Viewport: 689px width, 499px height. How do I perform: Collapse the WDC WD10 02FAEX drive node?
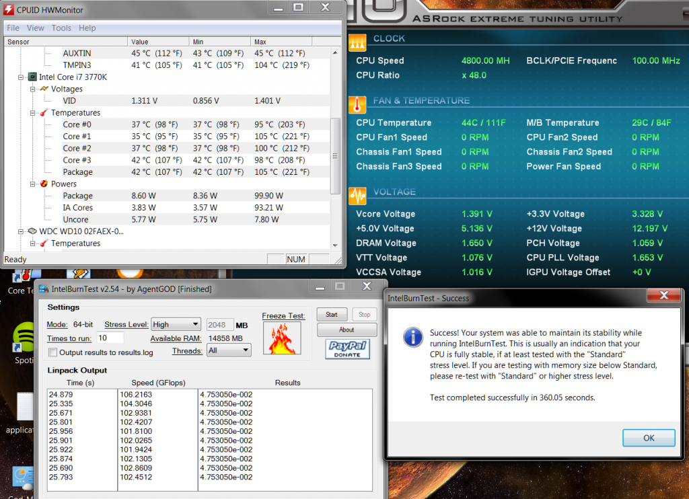pos(21,231)
